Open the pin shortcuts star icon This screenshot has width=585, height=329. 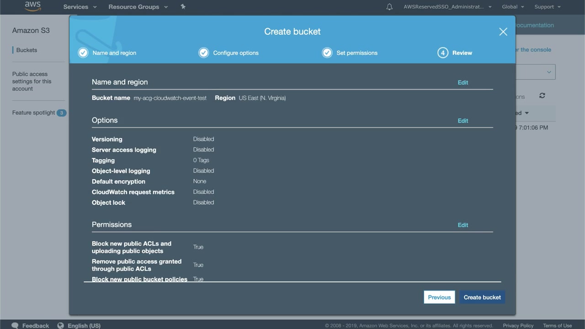(x=183, y=6)
